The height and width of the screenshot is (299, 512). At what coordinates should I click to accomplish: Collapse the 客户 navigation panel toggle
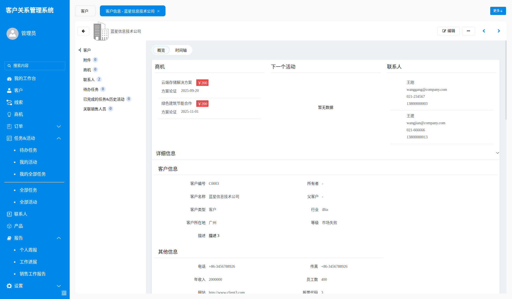click(x=79, y=50)
